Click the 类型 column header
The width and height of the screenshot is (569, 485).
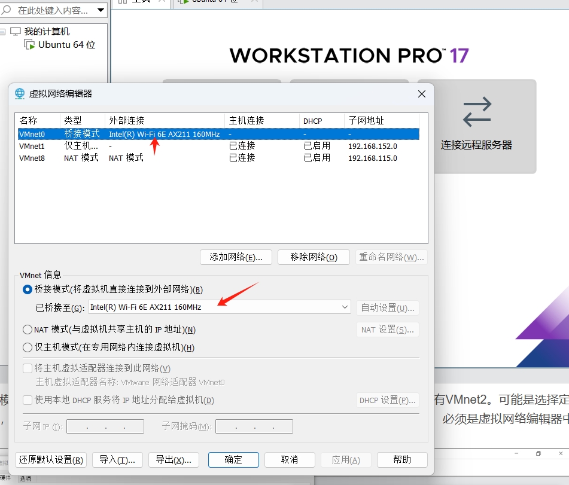(x=83, y=120)
